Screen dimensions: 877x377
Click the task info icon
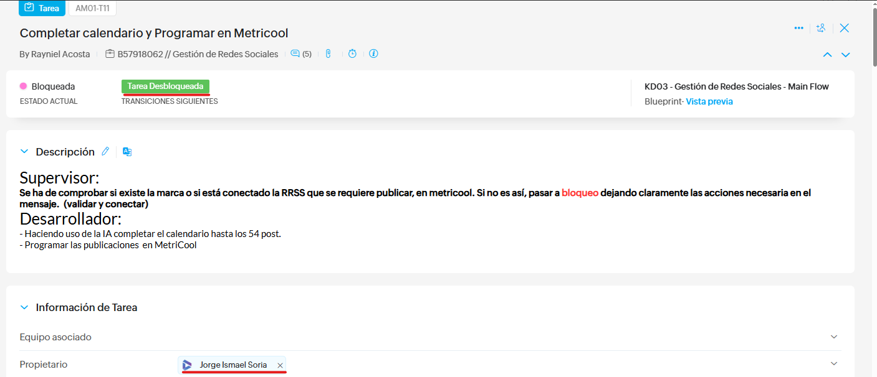pos(373,54)
